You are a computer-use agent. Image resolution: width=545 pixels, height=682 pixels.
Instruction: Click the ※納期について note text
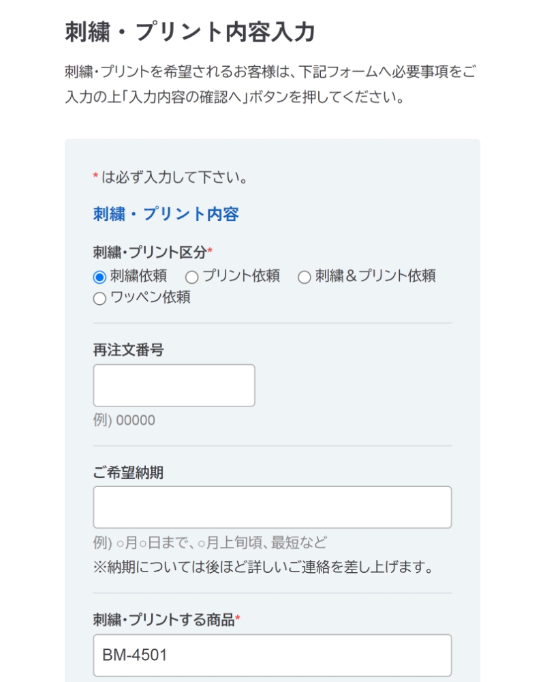pos(263,567)
